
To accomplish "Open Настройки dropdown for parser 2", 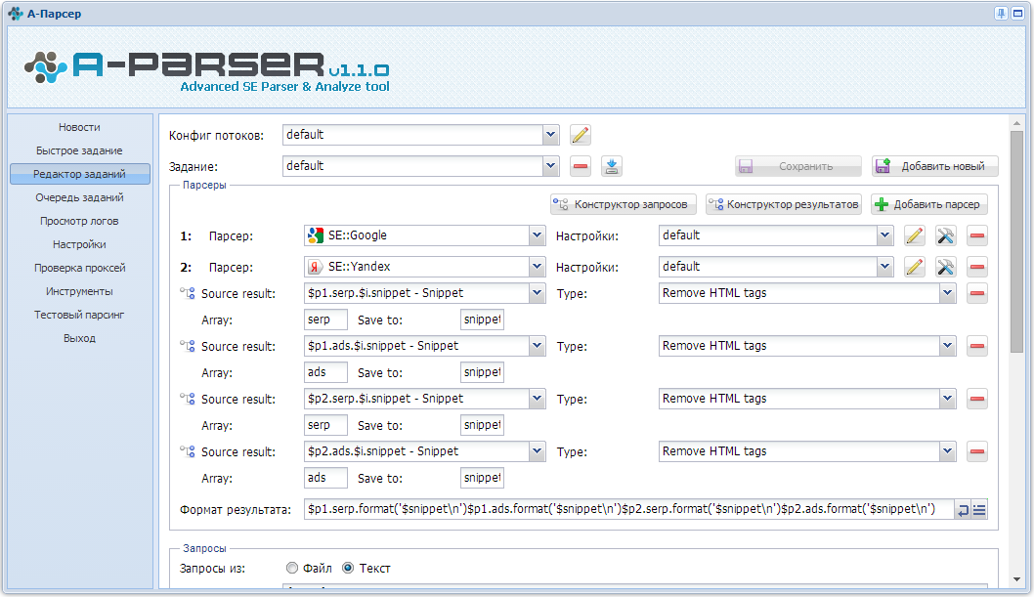I will point(884,267).
